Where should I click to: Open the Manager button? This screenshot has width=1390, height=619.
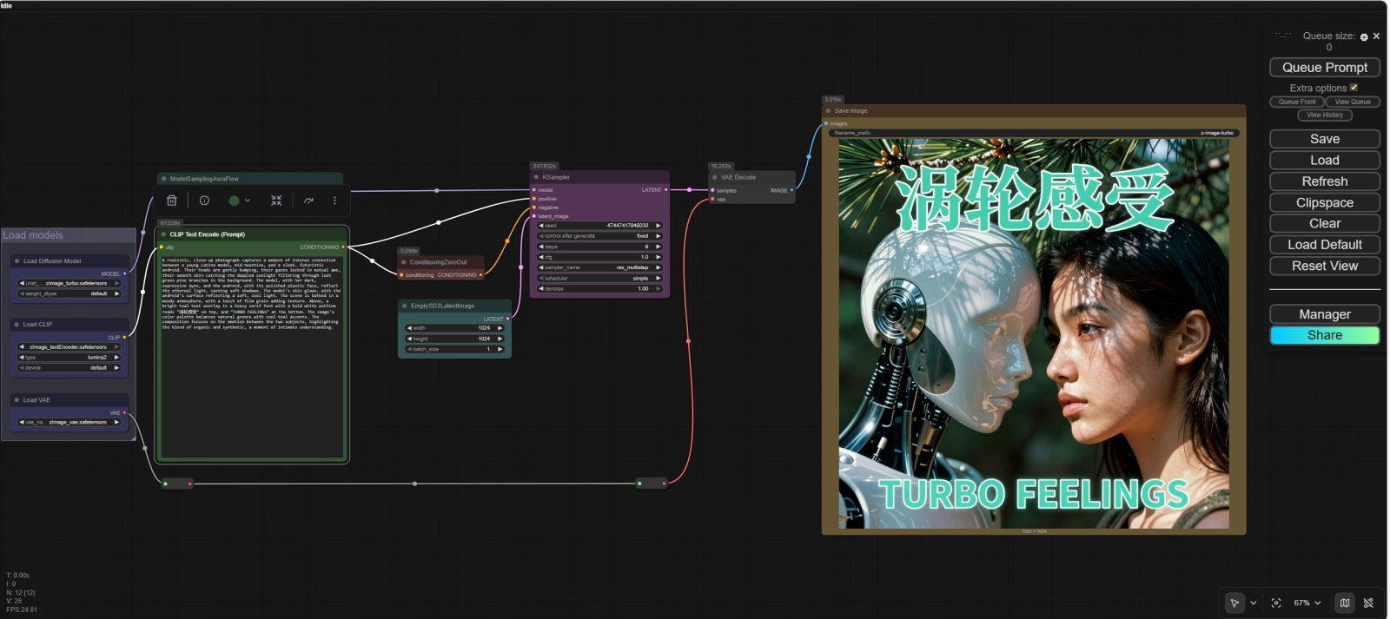point(1325,314)
